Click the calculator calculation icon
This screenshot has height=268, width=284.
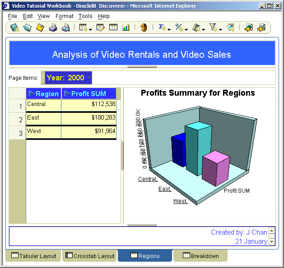click(196, 28)
